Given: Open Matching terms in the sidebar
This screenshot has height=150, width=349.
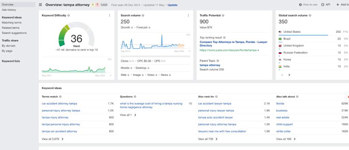Looking at the screenshot, I should 12,22.
